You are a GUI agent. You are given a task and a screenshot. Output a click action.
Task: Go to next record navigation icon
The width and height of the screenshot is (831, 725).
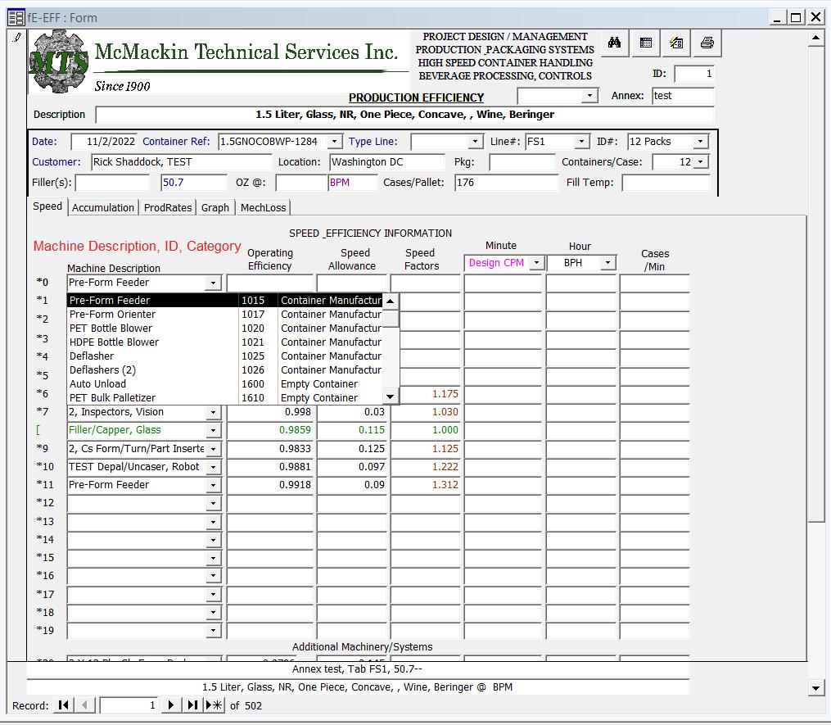tap(170, 705)
